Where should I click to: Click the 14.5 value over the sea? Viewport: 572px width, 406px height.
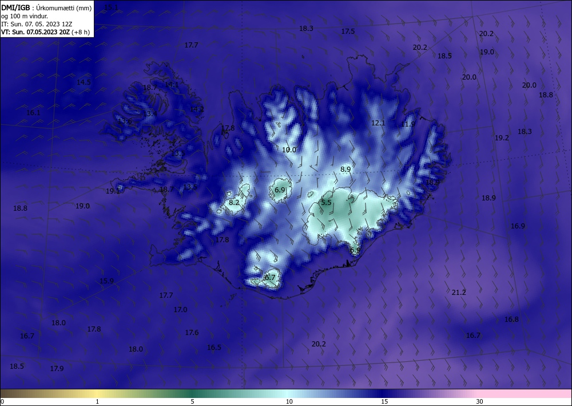coord(84,82)
